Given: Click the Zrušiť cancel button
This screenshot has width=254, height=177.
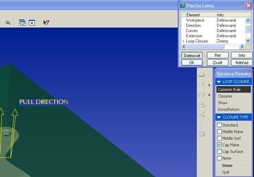Looking at the screenshot, I should [217, 62].
